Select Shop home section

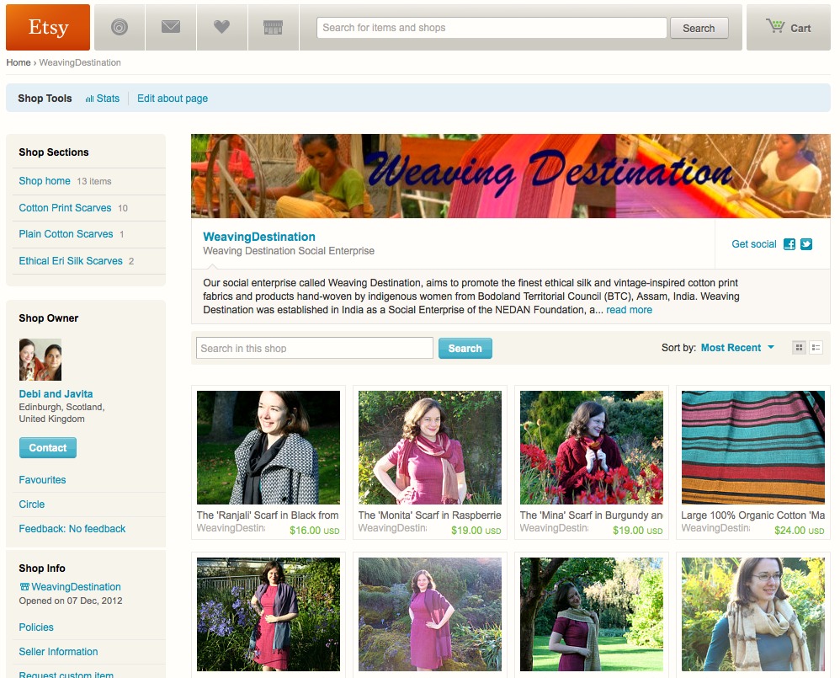pos(45,181)
